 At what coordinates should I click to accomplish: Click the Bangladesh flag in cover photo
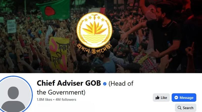53,10
